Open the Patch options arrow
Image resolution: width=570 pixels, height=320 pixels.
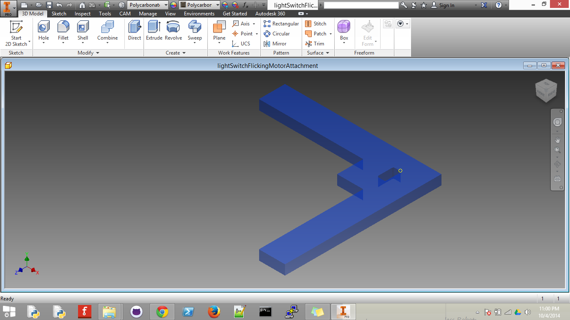(x=330, y=34)
